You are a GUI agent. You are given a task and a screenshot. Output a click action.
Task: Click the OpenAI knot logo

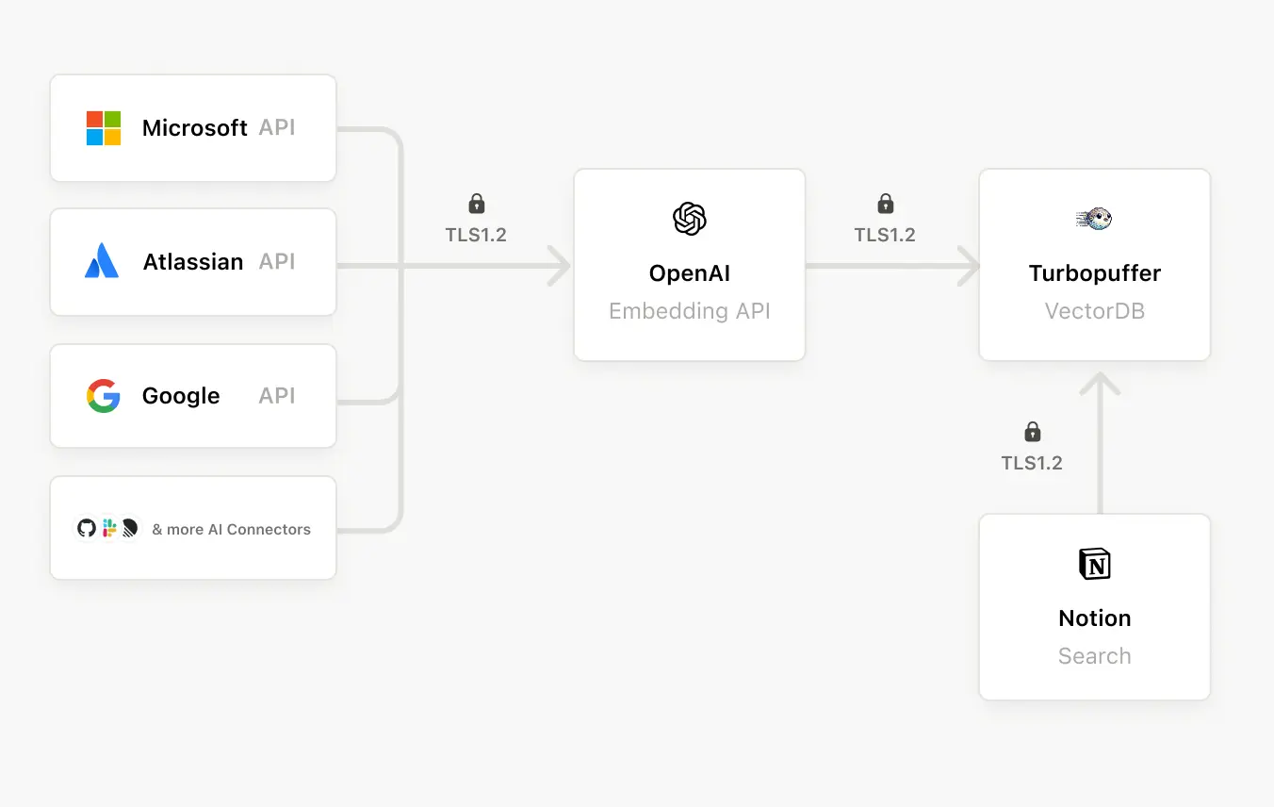690,219
